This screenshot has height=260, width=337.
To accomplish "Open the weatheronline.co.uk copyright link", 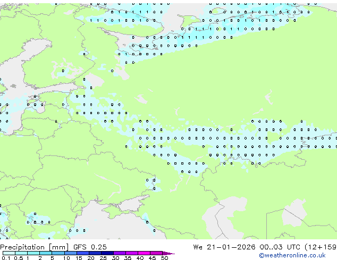I will pos(292,255).
